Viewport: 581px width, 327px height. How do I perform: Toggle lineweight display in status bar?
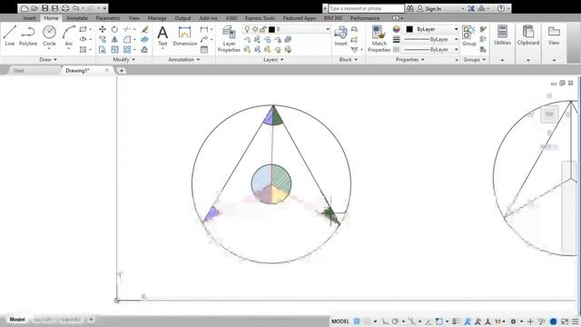456,321
